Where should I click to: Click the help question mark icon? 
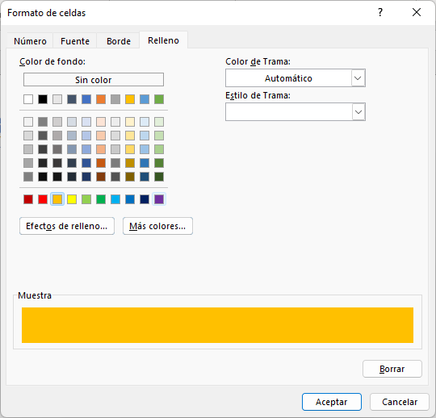(380, 12)
